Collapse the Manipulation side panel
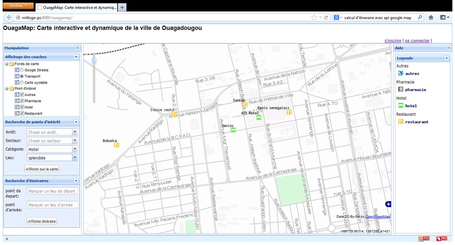This screenshot has height=245, width=455. click(78, 48)
